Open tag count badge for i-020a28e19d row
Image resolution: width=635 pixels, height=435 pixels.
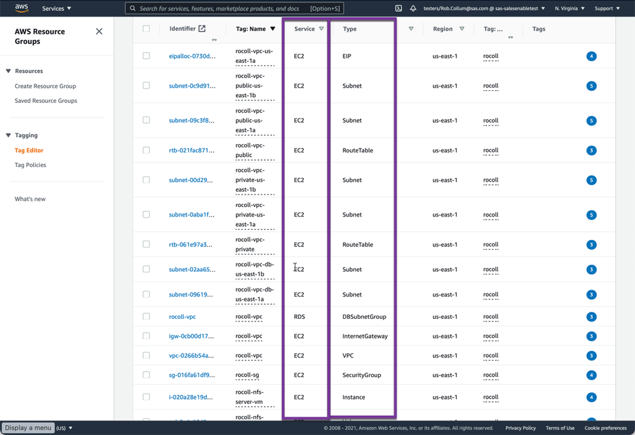pos(591,398)
